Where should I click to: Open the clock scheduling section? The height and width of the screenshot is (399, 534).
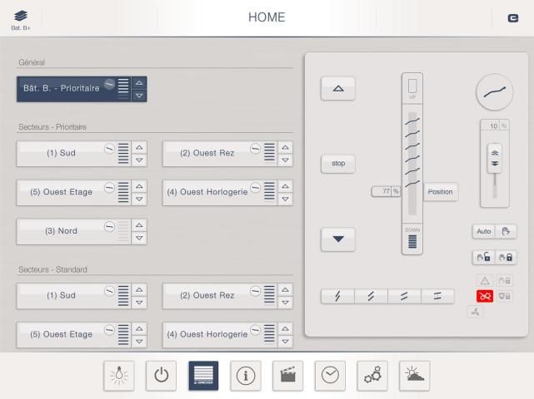[x=330, y=376]
